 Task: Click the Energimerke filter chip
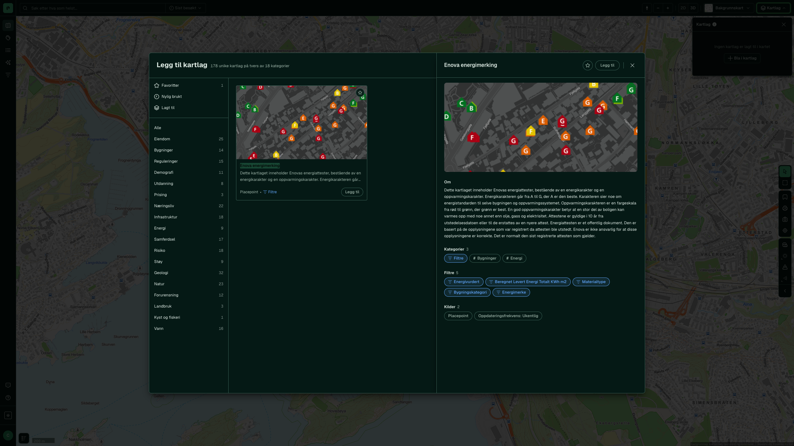511,292
